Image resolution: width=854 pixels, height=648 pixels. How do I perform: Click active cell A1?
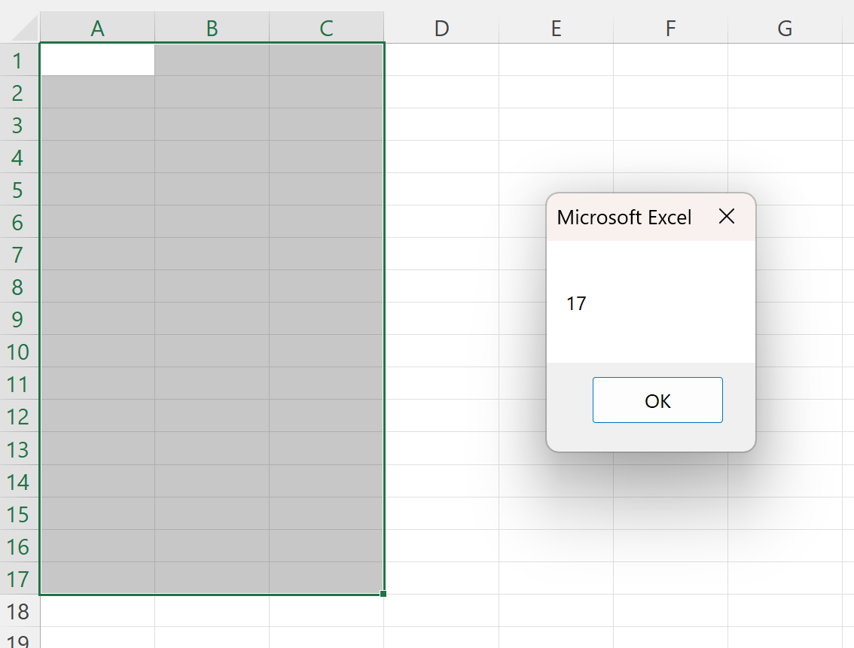pos(97,60)
